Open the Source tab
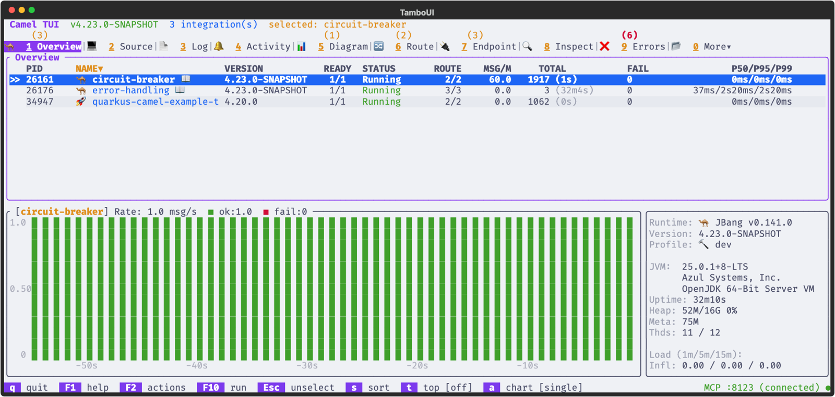 [130, 46]
